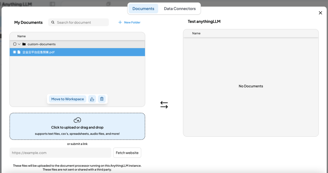Click the Name column header in Test anythingLLM

(196, 33)
